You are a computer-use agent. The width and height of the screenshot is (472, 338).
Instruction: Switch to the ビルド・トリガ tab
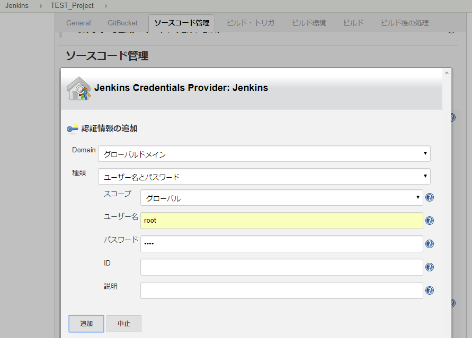pos(251,23)
